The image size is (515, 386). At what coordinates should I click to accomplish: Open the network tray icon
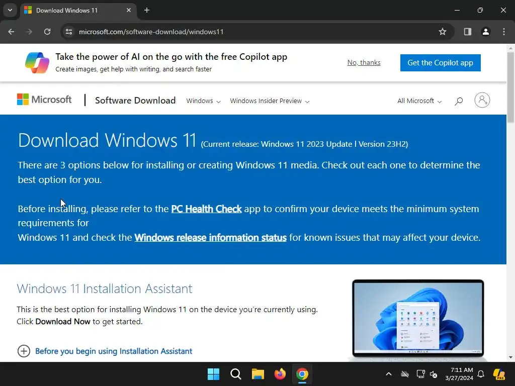click(420, 374)
